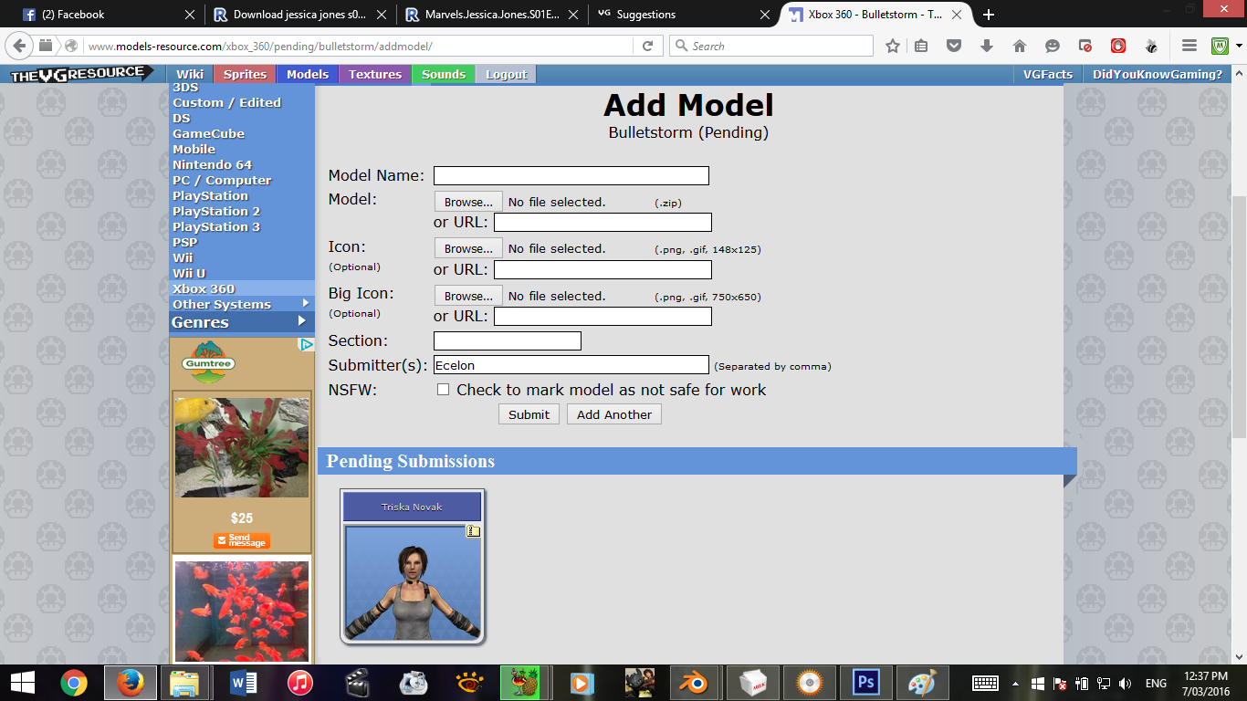This screenshot has width=1247, height=701.
Task: Select GameCube in the console sidebar
Action: 208,133
